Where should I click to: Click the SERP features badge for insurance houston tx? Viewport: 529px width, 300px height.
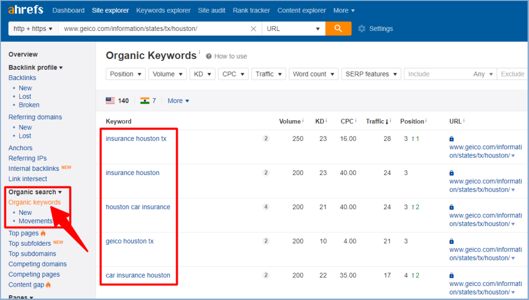(266, 138)
